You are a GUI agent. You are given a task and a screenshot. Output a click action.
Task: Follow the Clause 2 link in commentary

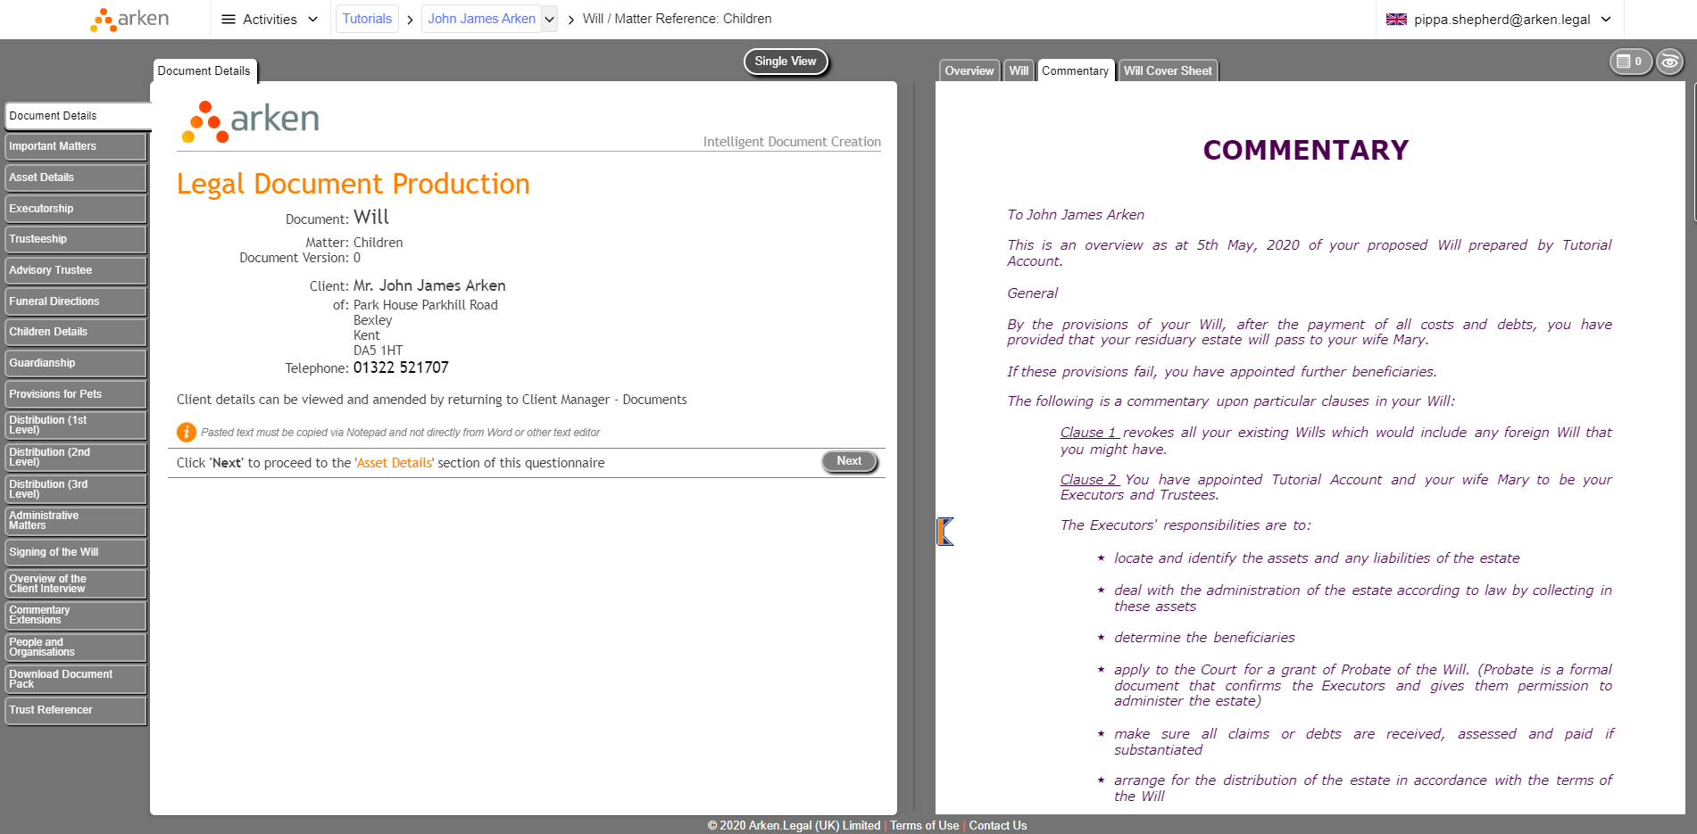click(1090, 480)
